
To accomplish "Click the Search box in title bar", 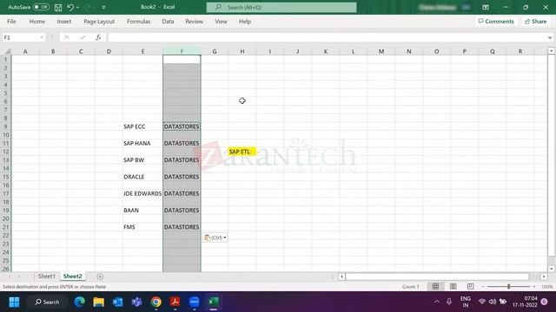I will click(x=281, y=7).
